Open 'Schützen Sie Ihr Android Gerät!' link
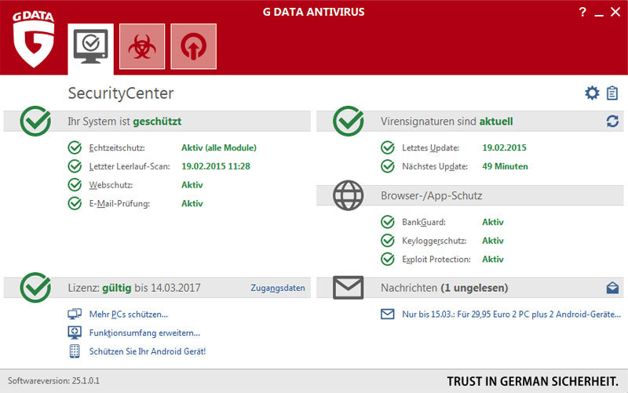Viewport: 628px width, 393px height. [x=147, y=351]
